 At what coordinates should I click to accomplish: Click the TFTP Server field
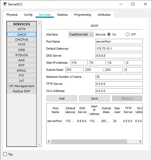pyautogui.click(x=119, y=84)
